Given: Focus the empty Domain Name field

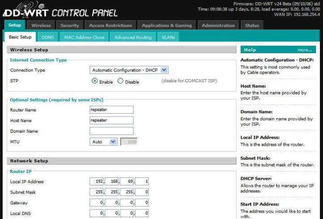Looking at the screenshot, I should tap(112, 131).
